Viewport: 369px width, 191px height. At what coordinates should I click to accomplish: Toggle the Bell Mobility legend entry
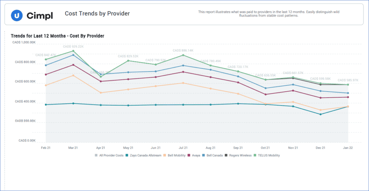pyautogui.click(x=174, y=155)
